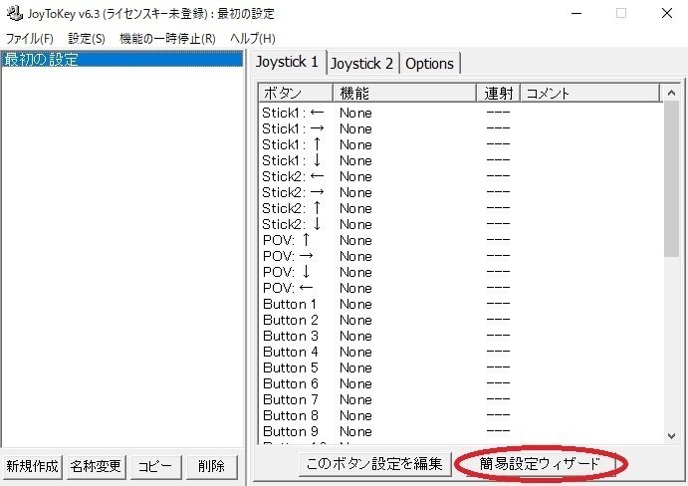Click このボタン設定を編集 button
The width and height of the screenshot is (688, 486).
[374, 464]
